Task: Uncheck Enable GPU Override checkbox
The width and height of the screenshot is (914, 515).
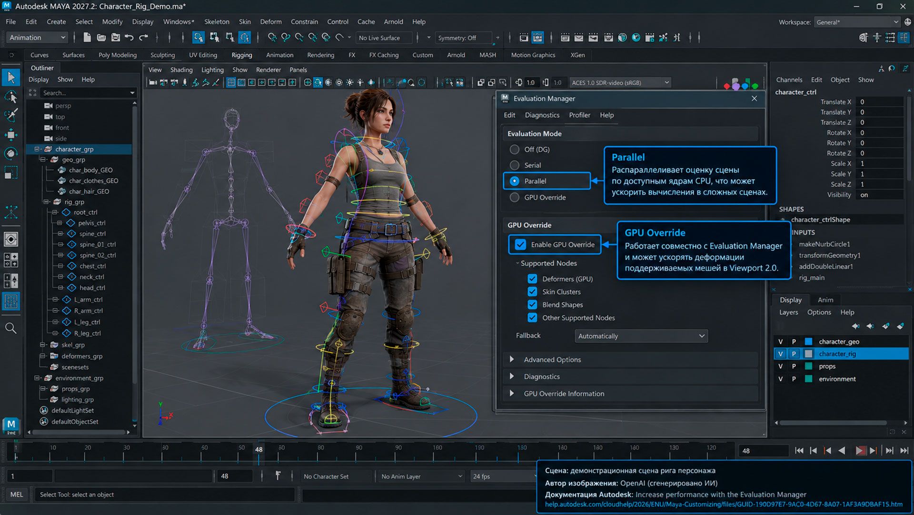Action: click(x=520, y=244)
